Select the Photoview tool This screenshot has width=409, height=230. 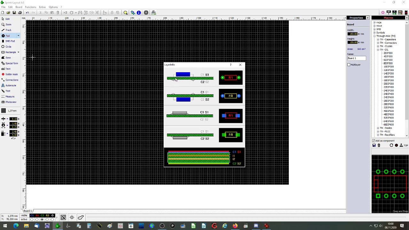point(9,102)
